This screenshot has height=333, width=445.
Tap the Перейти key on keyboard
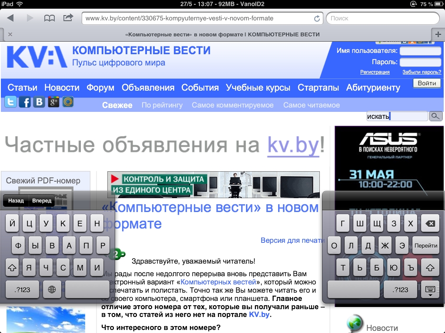(426, 245)
